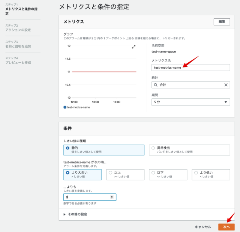Click the blue test-metrics-name legend square
The image size is (240, 232).
coord(65,107)
